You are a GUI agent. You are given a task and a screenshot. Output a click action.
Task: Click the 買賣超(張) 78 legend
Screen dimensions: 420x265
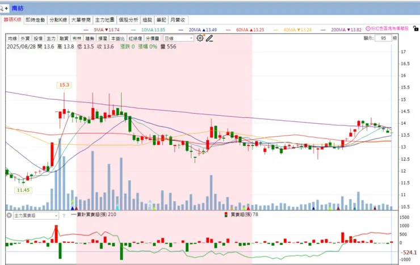241,214
